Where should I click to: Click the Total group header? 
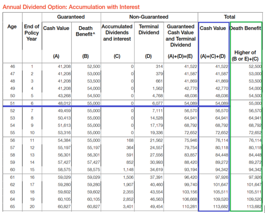(229, 17)
